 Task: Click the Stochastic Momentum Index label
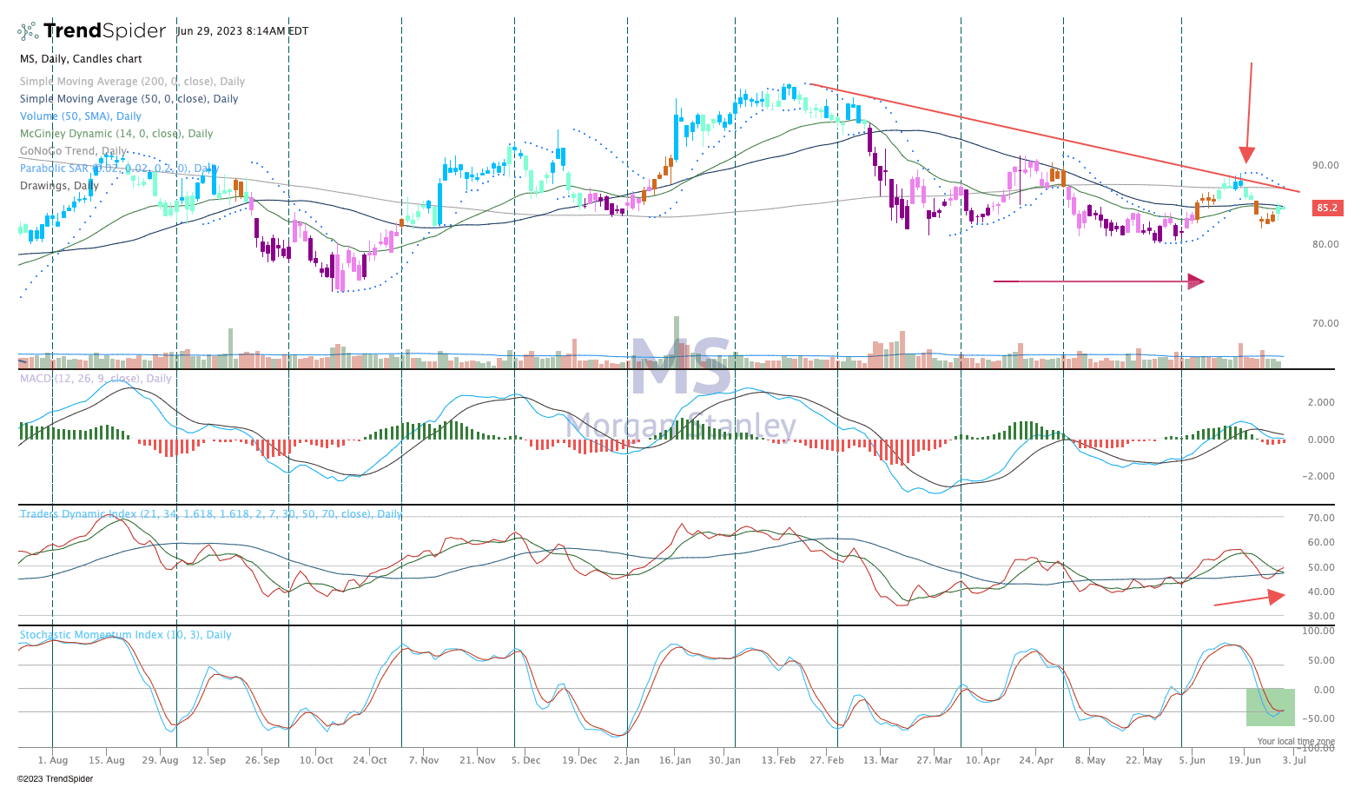[125, 635]
